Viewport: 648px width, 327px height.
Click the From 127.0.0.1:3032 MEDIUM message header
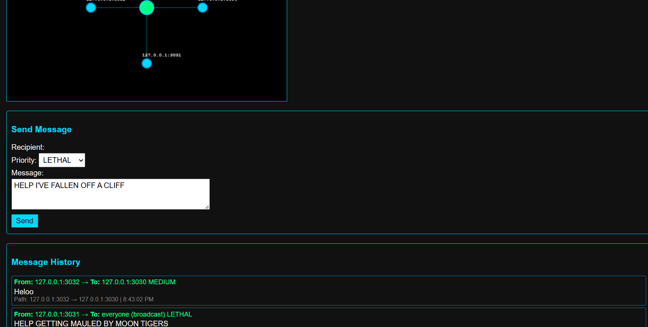tap(95, 282)
